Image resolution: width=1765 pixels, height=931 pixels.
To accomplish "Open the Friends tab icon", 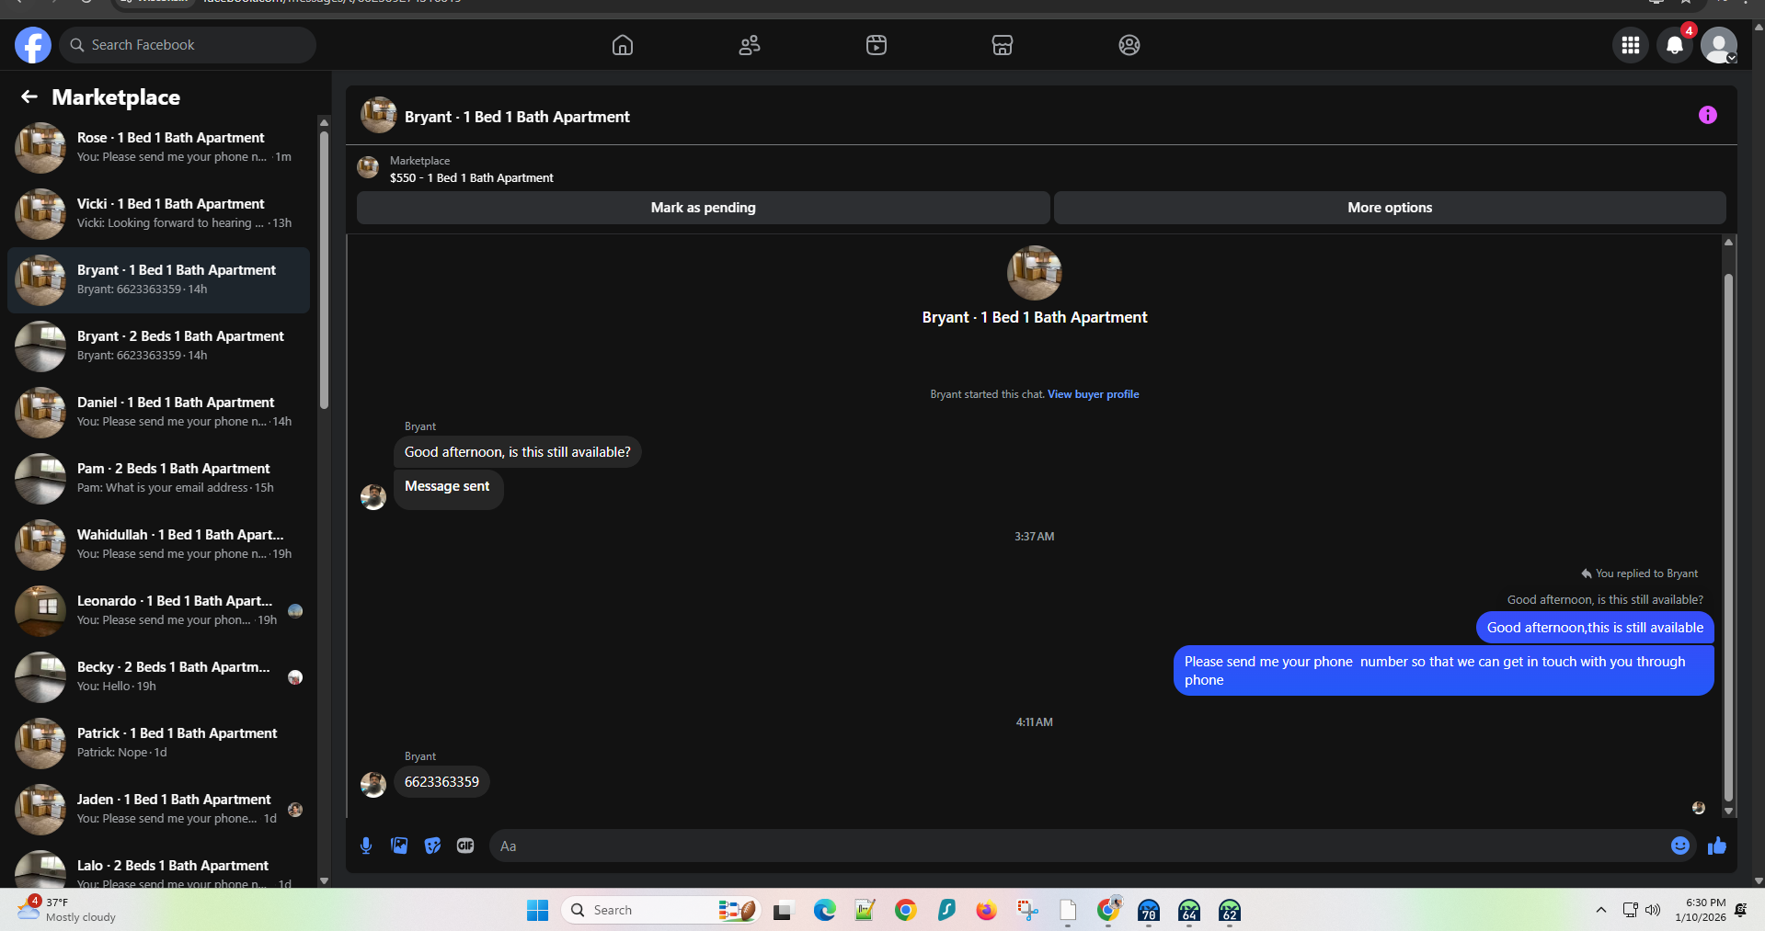I will coord(750,45).
